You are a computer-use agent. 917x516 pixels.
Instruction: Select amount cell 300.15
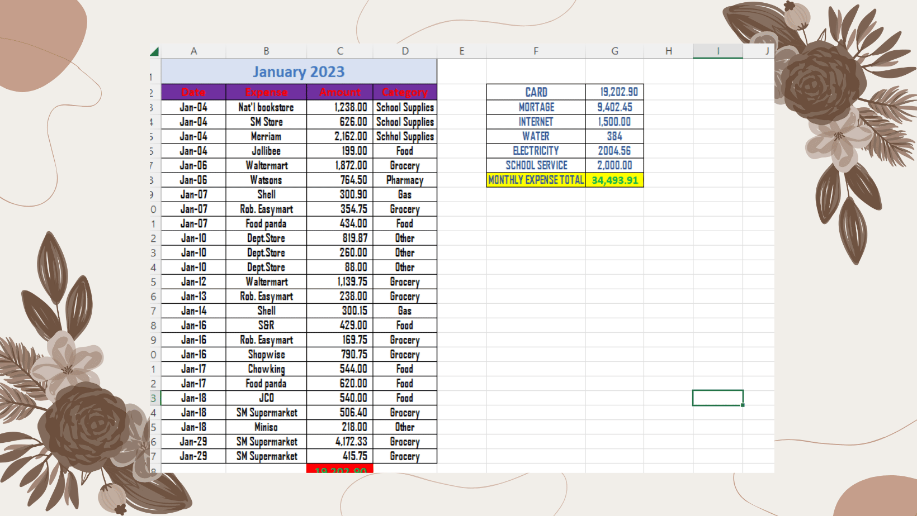point(340,310)
